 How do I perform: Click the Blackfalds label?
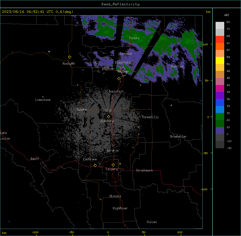tap(123, 63)
